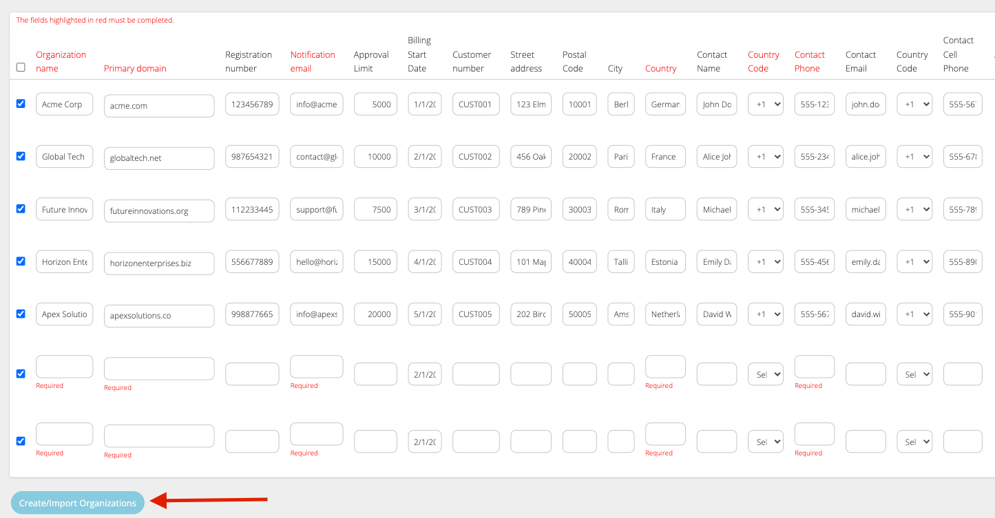Click the apexsolutions.co domain field
The image size is (995, 518).
159,316
